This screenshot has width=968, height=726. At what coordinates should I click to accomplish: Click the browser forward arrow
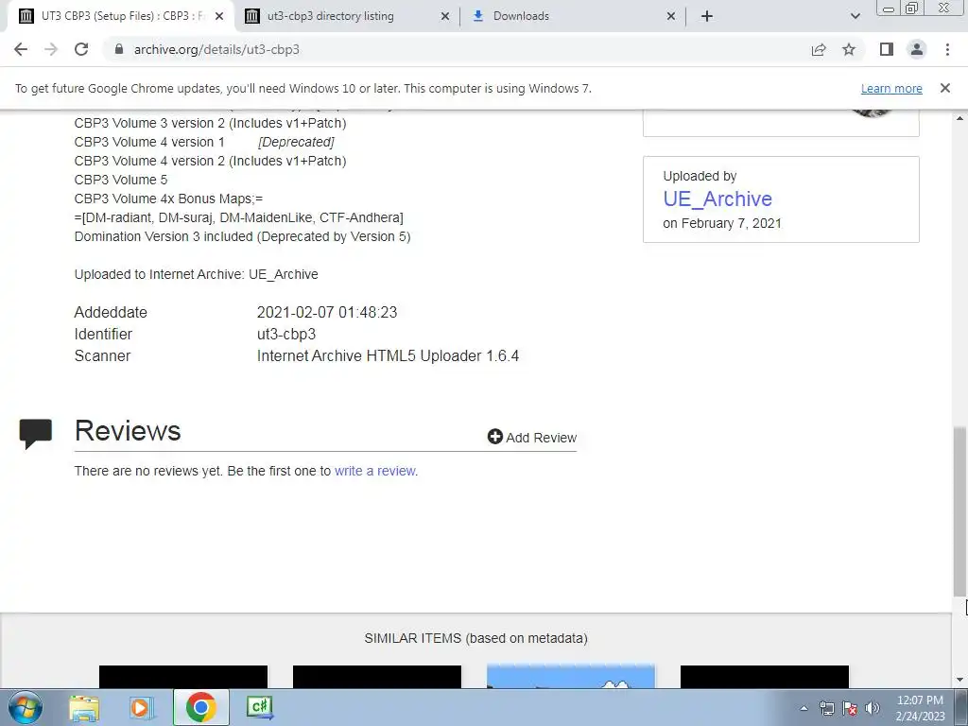pyautogui.click(x=51, y=49)
